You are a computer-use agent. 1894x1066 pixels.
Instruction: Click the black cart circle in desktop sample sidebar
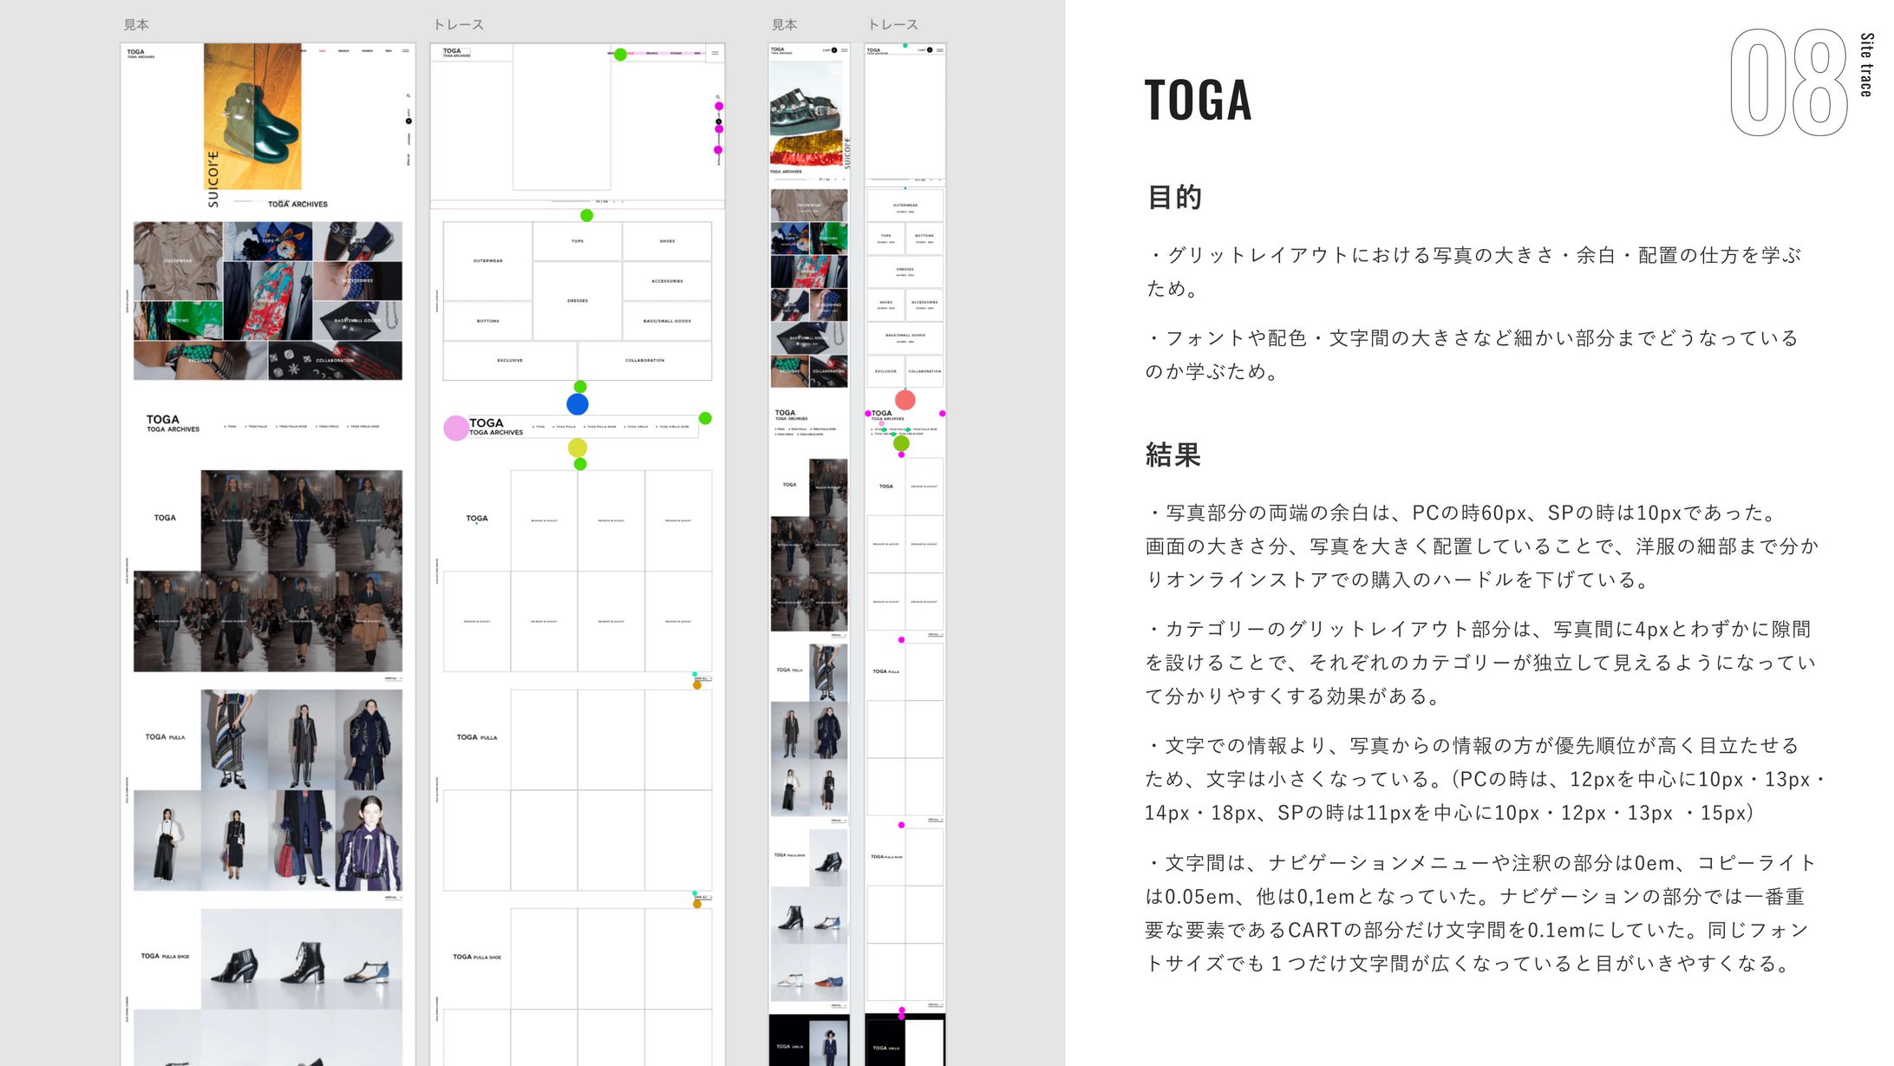(x=408, y=121)
